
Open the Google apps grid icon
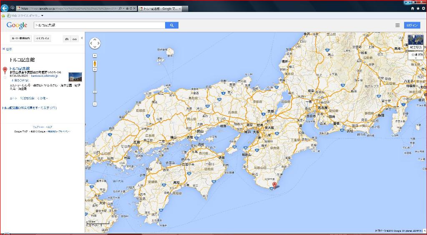click(x=397, y=25)
